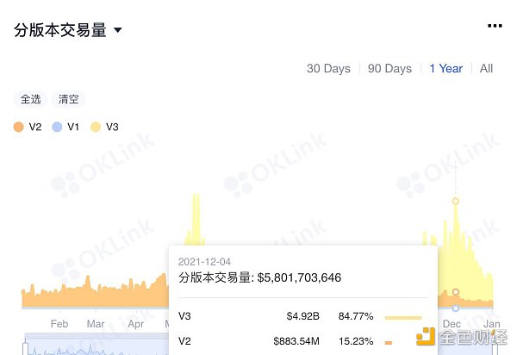517x355 pixels.
Task: Toggle the V3 series legend
Action: [104, 127]
